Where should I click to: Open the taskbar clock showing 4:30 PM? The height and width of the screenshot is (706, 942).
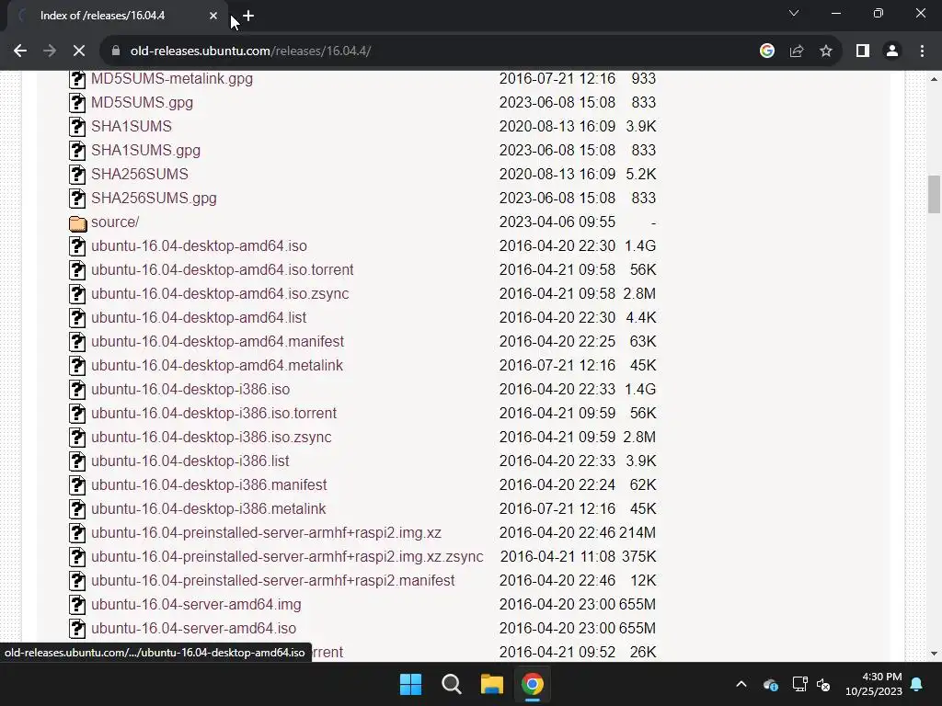874,684
